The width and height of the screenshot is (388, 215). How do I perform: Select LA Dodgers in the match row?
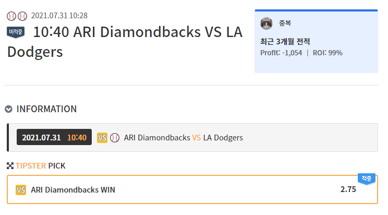pos(223,138)
